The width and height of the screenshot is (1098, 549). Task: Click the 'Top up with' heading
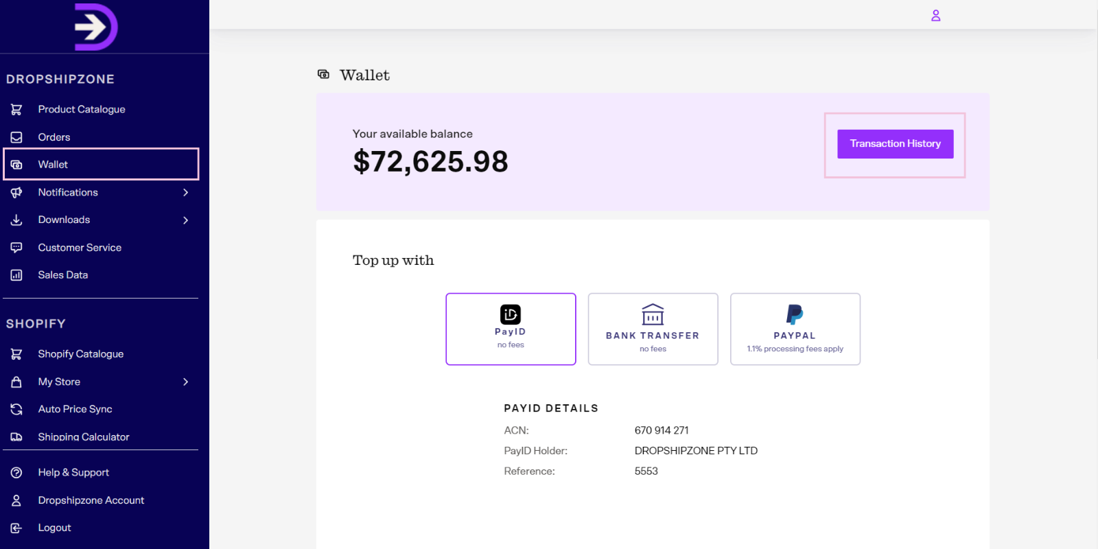[x=393, y=261]
